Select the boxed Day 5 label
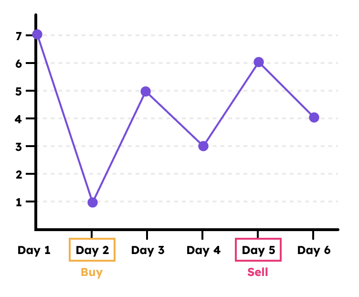359x297 pixels. [x=258, y=250]
